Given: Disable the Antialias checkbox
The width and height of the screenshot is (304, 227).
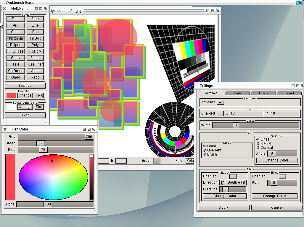Looking at the screenshot, I should [220, 102].
